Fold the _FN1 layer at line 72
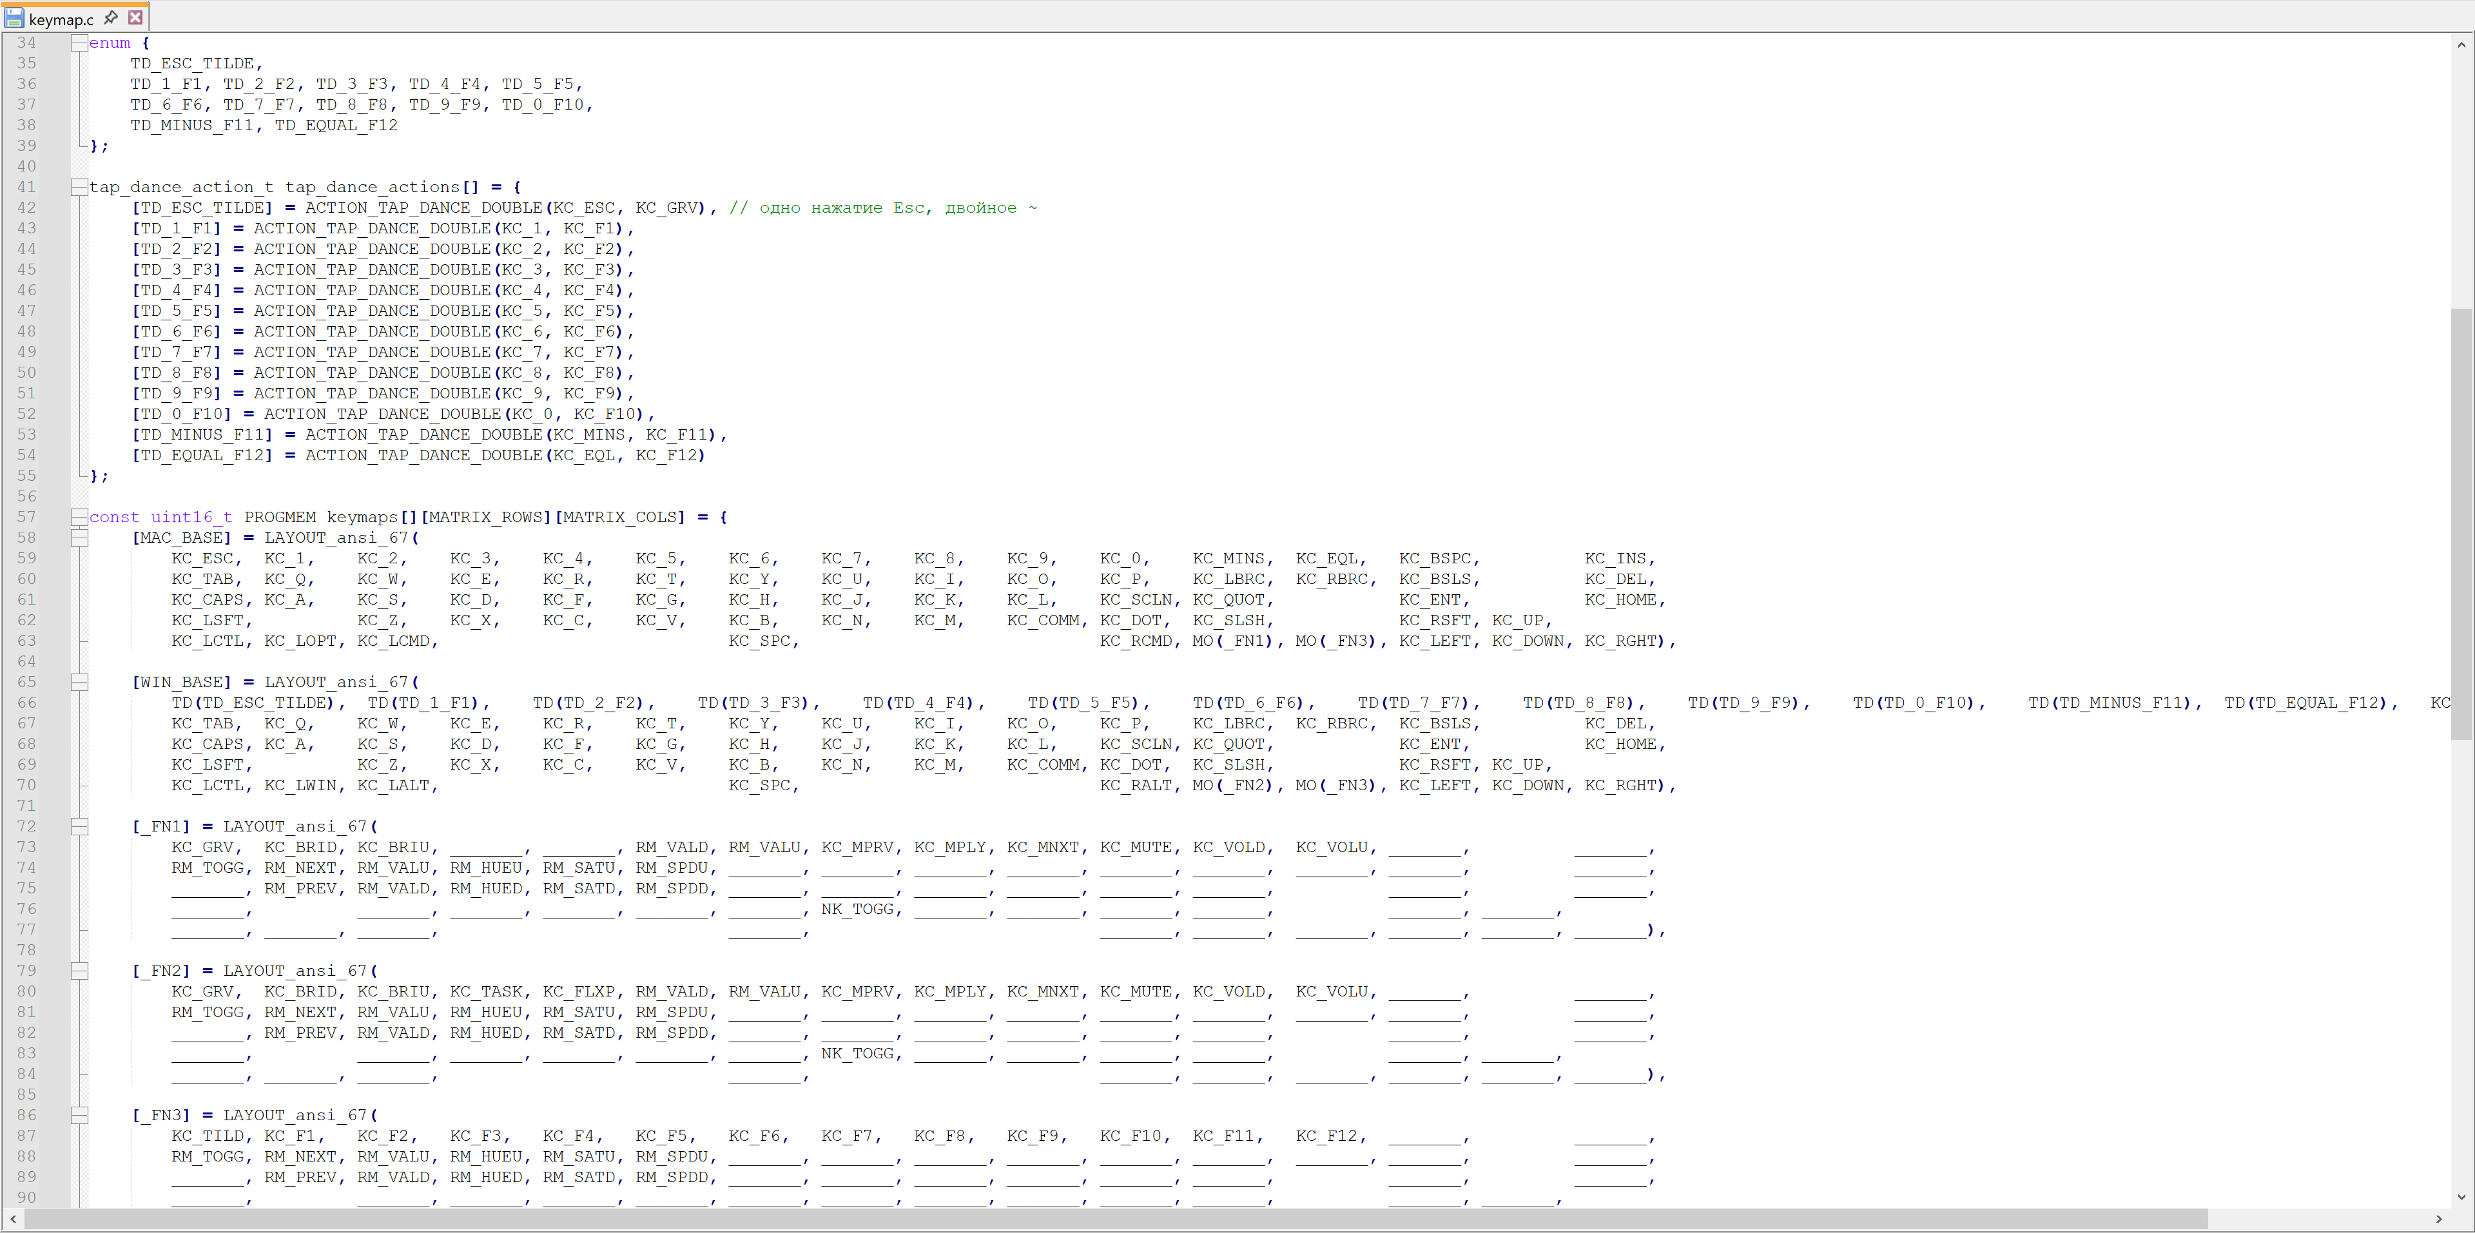Image resolution: width=2475 pixels, height=1233 pixels. coord(79,826)
